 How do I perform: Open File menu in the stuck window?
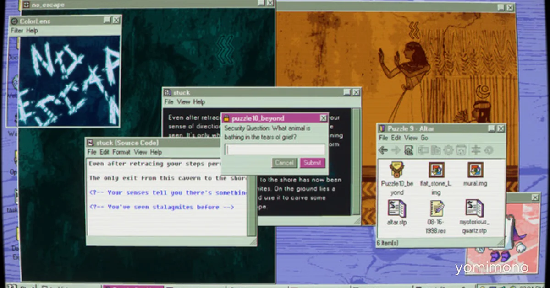point(169,102)
